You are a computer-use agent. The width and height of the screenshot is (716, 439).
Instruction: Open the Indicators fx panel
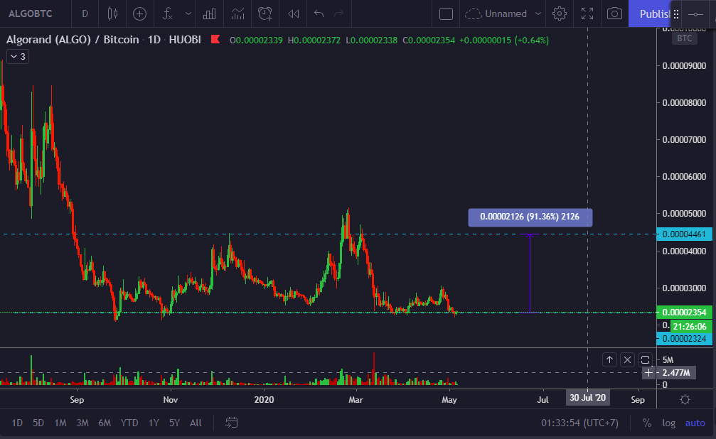point(169,13)
